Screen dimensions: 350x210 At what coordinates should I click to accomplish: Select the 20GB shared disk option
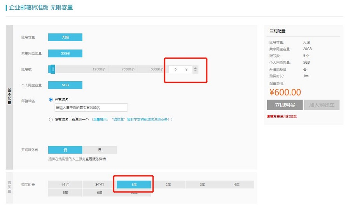[65, 53]
